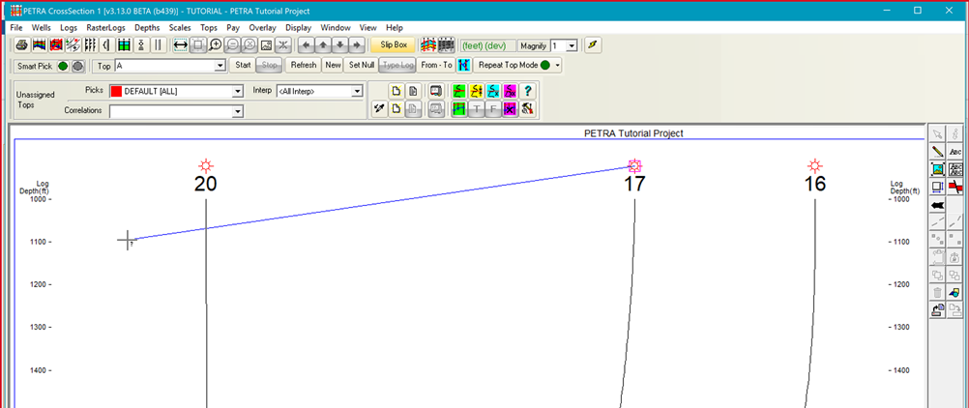Image resolution: width=969 pixels, height=408 pixels.
Task: Click the export overlay icon at palette bottom
Action: [937, 310]
